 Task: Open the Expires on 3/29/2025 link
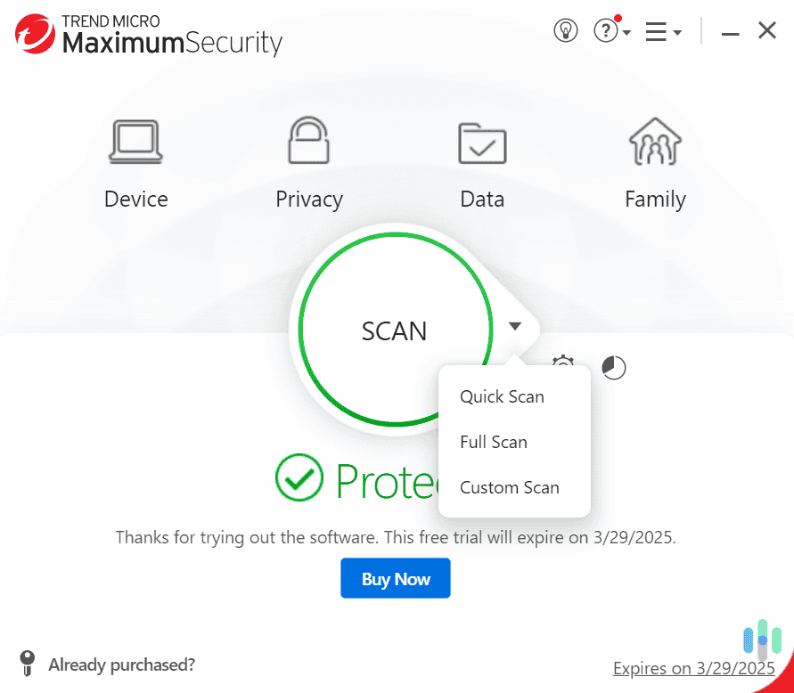[x=694, y=668]
